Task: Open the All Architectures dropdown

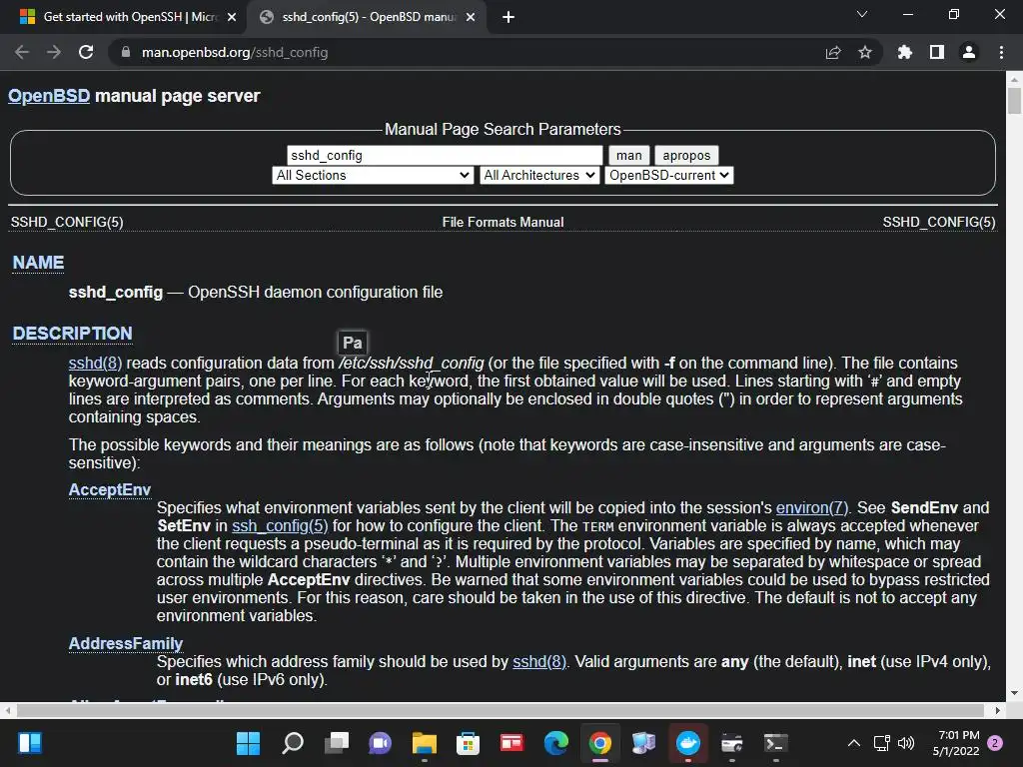Action: click(x=539, y=176)
